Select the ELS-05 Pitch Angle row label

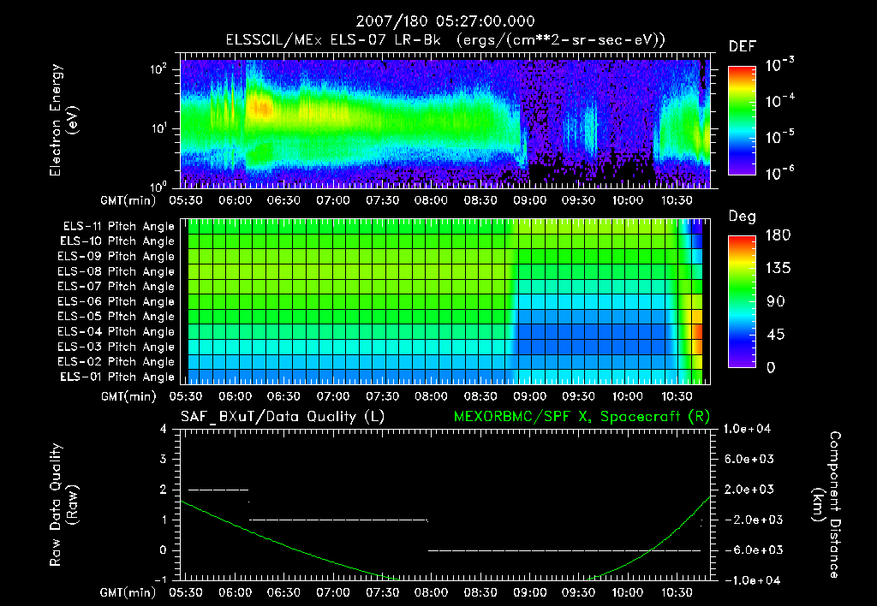116,317
